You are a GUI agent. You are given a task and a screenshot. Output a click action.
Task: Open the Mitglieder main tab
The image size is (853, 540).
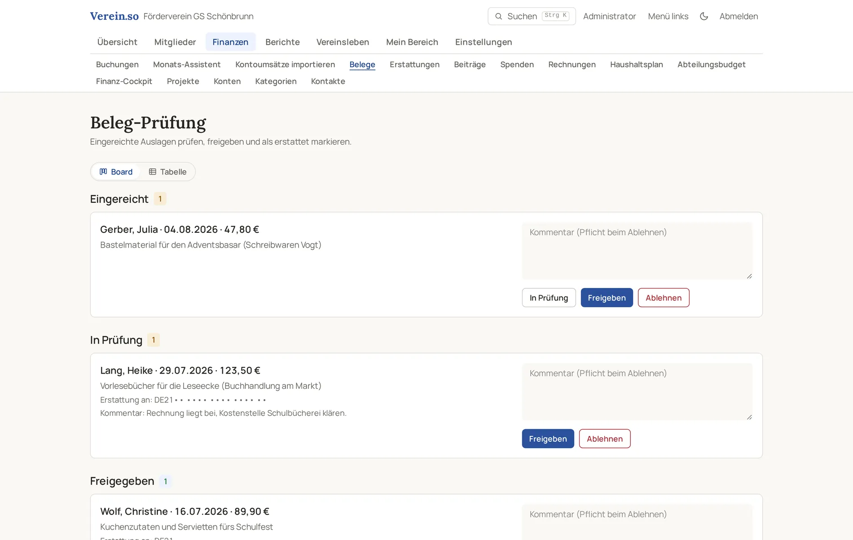(175, 42)
